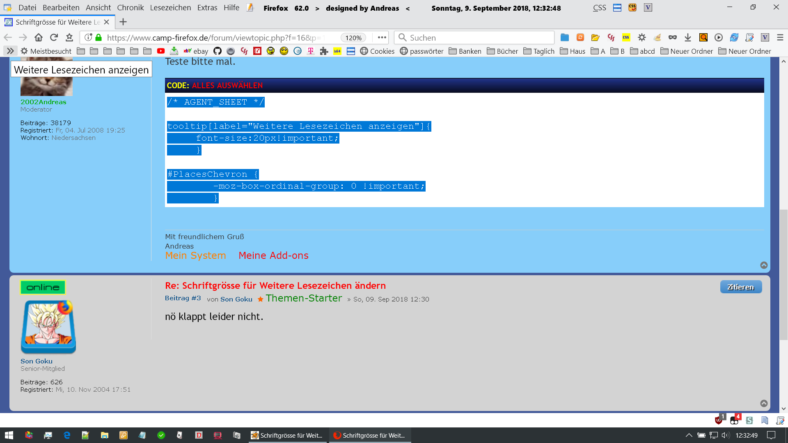This screenshot has height=443, width=788.
Task: Open page actions three-dots menu
Action: [x=382, y=37]
